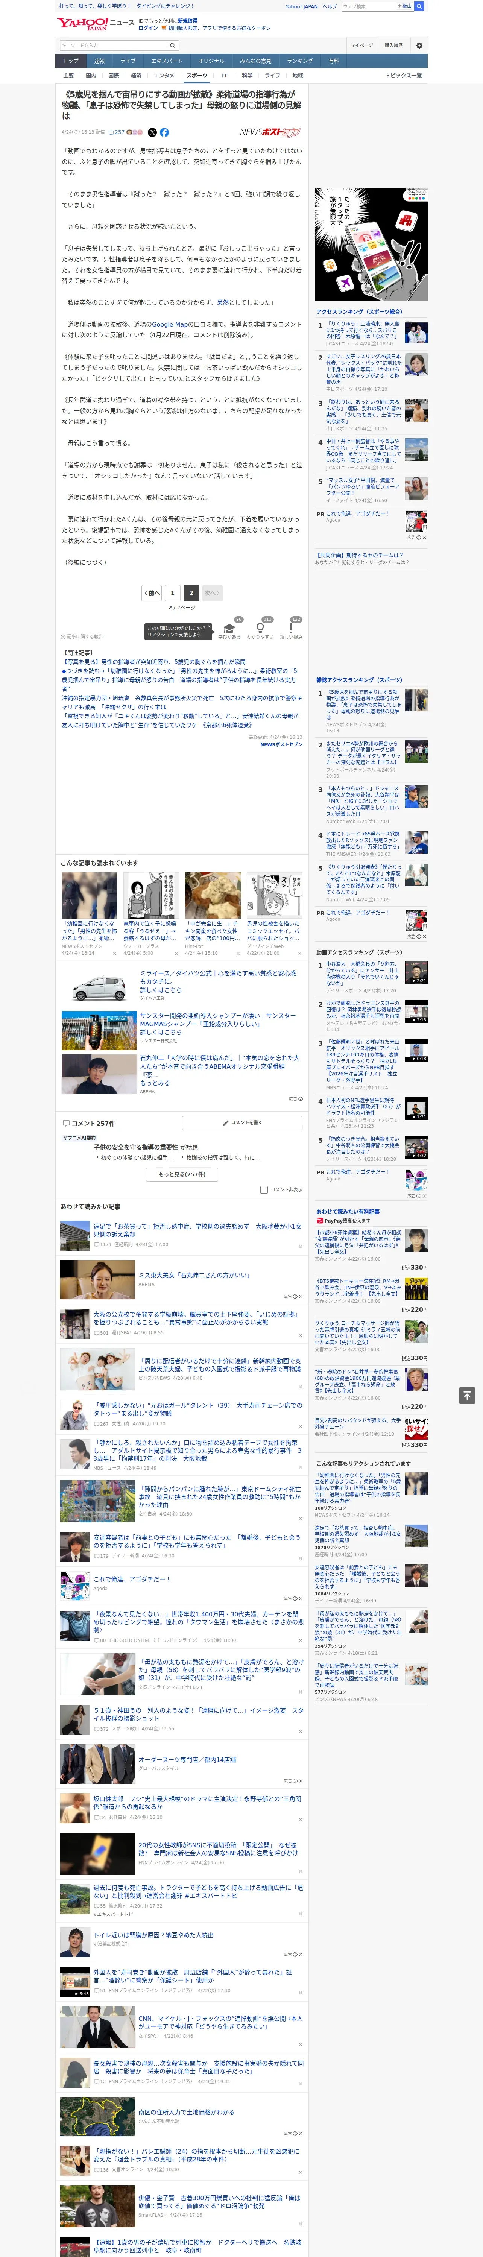Open the みんなの意見 tab
483x2257 pixels.
(256, 61)
